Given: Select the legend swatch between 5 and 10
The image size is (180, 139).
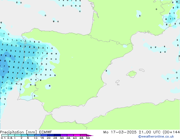Looking at the screenshot, I should 31,135.
